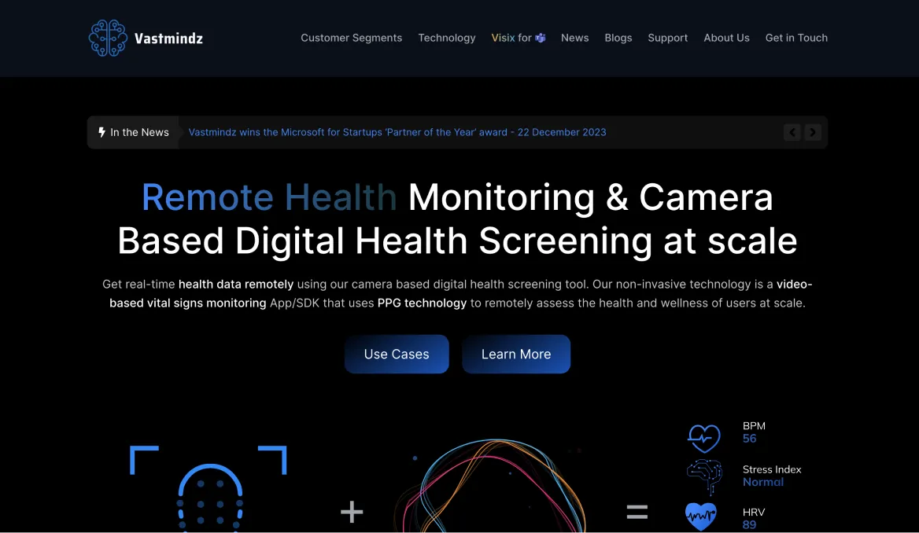Click the Use Cases button
This screenshot has height=533, width=919.
tap(397, 354)
